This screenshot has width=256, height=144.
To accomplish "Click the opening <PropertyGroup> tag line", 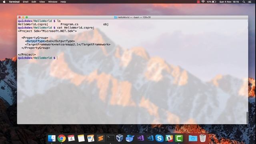I will point(35,38).
